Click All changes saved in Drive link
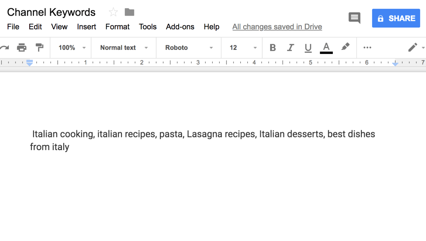426x241 pixels. (x=277, y=27)
